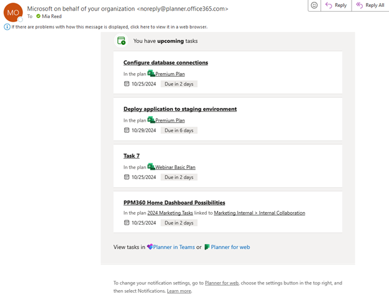Screen dimensions: 389x297
Task: Click the Learn more link
Action: [179, 291]
